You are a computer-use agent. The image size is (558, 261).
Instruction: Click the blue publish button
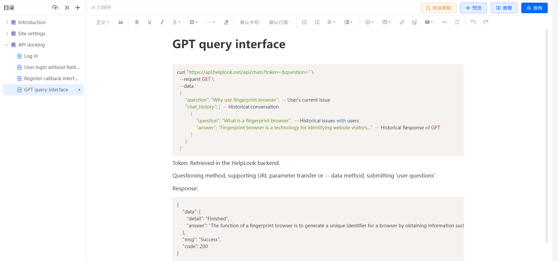(534, 8)
